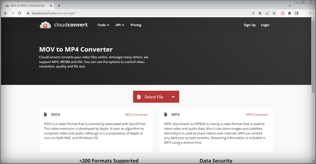The width and height of the screenshot is (316, 164).
Task: Click the MP4 card title
Action: (x=176, y=115)
